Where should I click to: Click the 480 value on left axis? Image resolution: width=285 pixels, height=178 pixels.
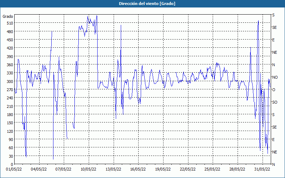coord(10,31)
